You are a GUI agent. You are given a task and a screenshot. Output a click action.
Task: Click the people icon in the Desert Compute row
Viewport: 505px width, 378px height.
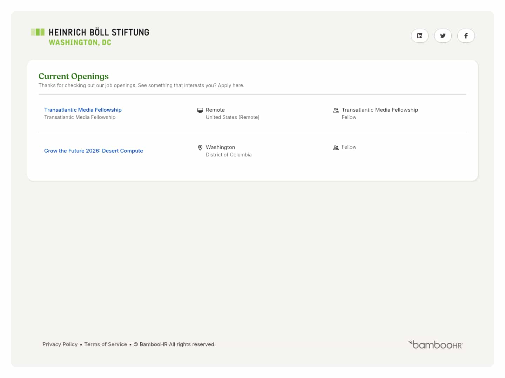click(336, 148)
